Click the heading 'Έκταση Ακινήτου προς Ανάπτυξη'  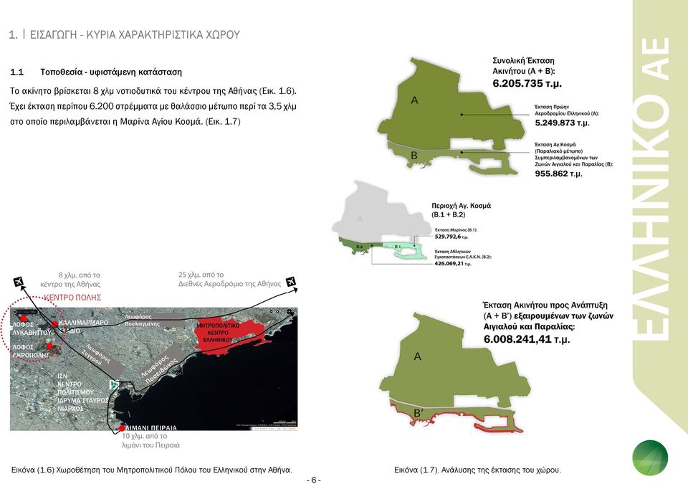545,305
